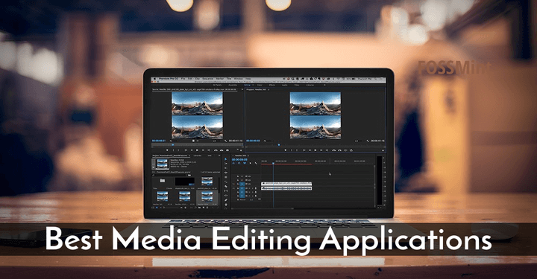Click the timeline horizontal scrollbar

coord(263,208)
